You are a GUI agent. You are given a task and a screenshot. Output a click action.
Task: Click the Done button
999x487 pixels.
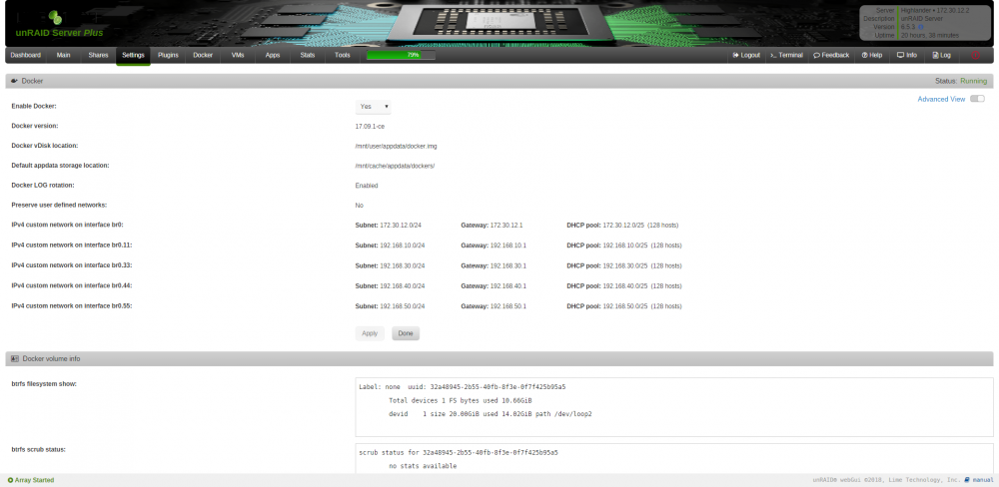pyautogui.click(x=406, y=333)
